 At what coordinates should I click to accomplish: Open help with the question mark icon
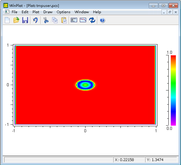tap(102, 20)
